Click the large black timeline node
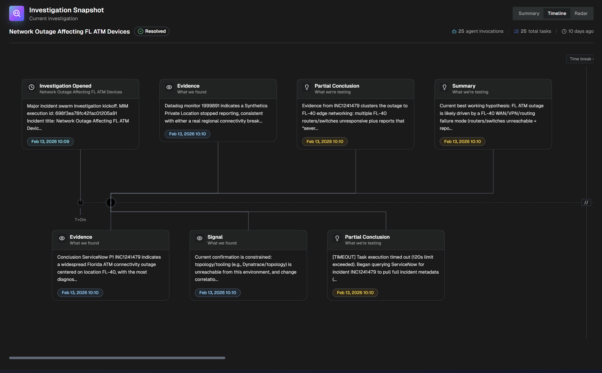 (111, 203)
